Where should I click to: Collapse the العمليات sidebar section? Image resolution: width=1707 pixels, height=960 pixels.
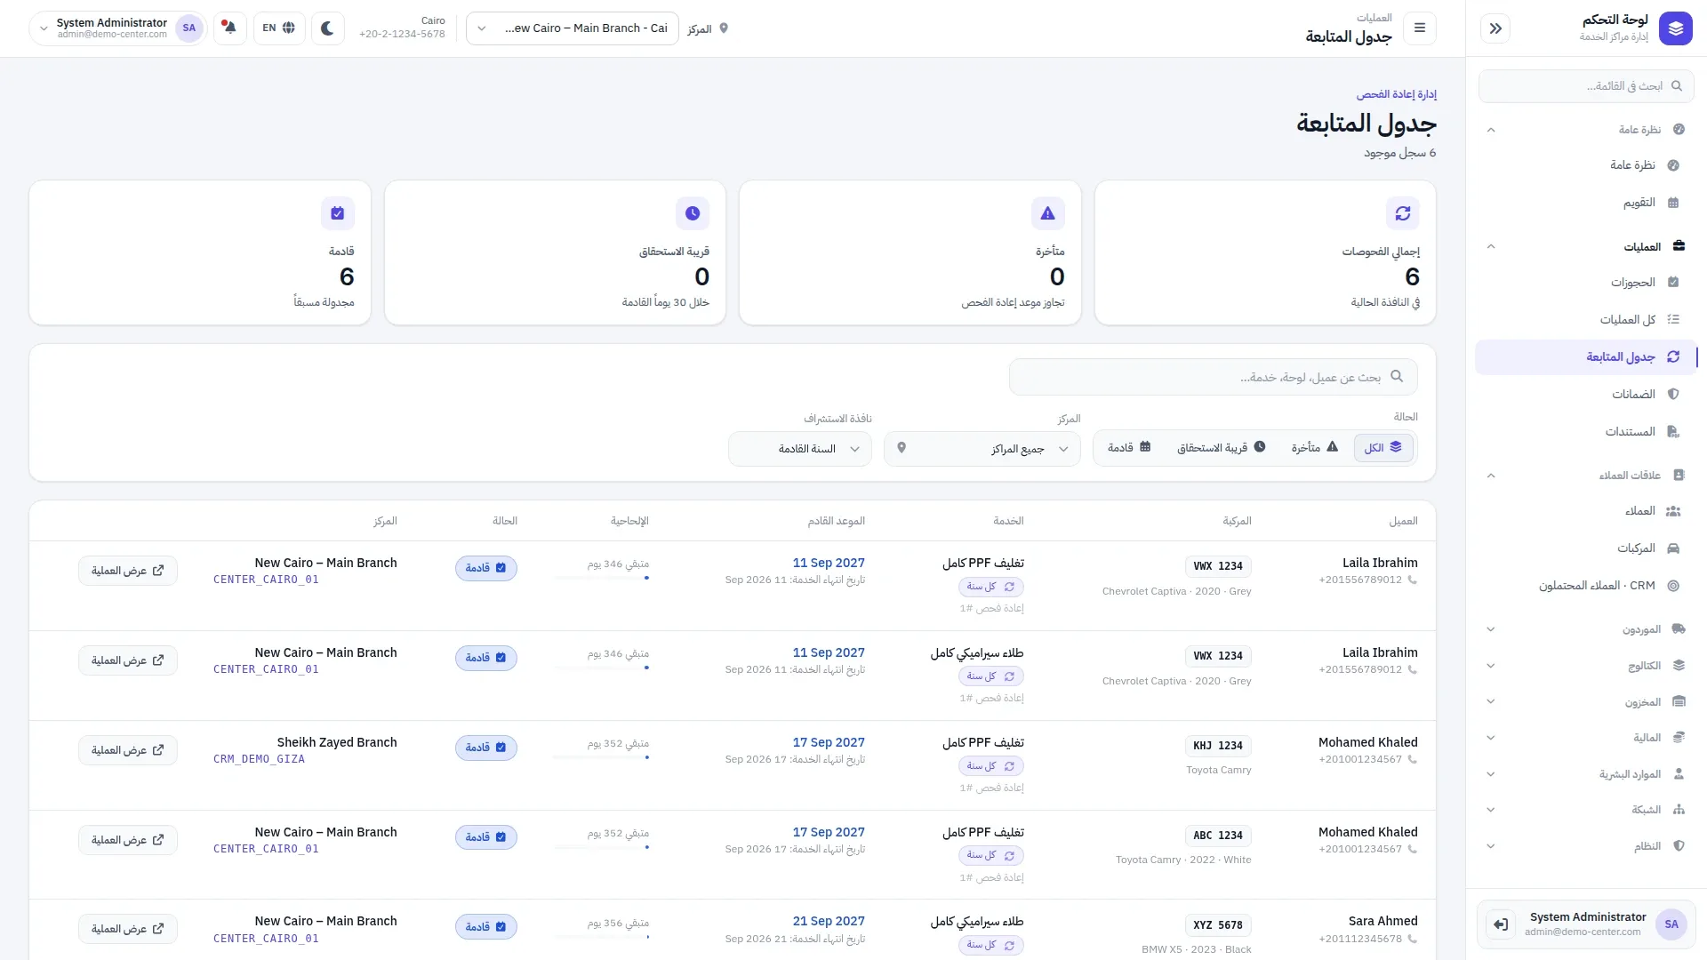coord(1586,246)
